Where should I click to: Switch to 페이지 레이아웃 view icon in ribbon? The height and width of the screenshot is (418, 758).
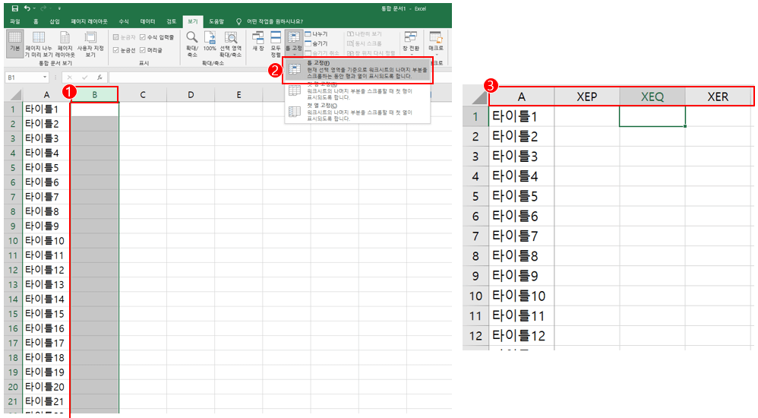65,43
